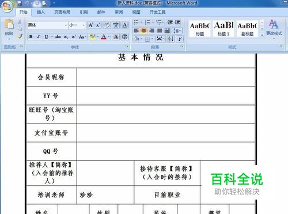This screenshot has width=288, height=214.
Task: Expand the underline style arrow
Action: tap(52, 37)
